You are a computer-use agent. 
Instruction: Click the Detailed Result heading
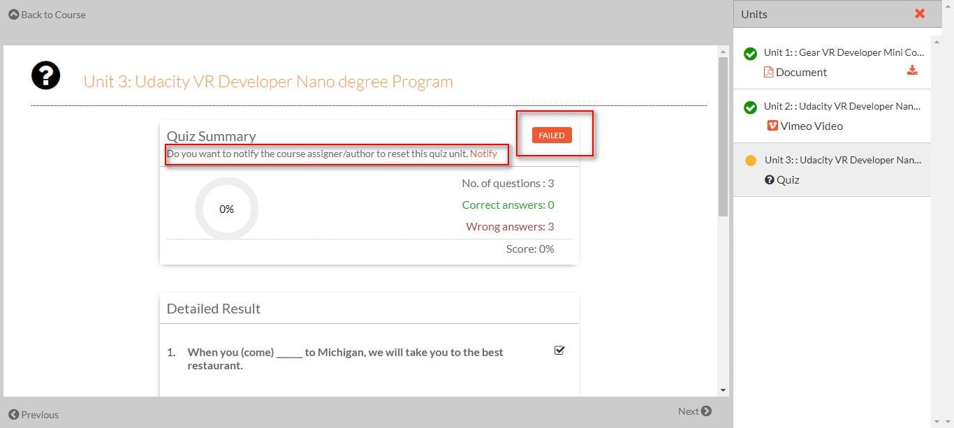pyautogui.click(x=213, y=309)
